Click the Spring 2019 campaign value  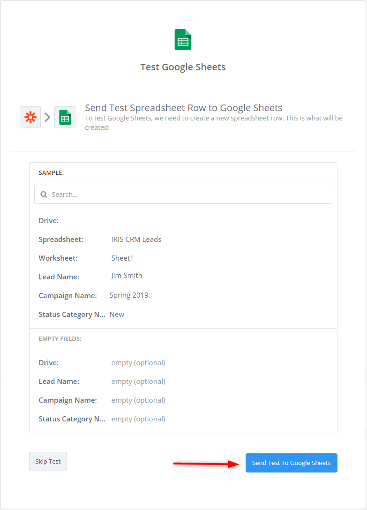(x=129, y=295)
